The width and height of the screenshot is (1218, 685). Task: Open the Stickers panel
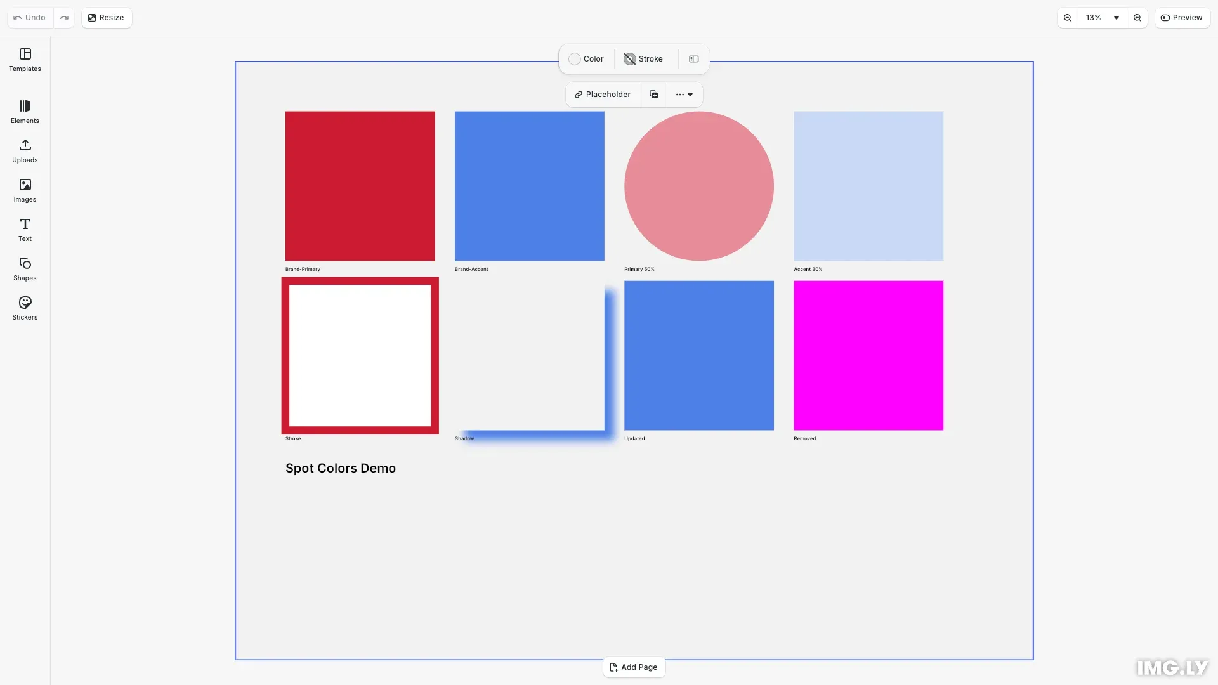(x=25, y=309)
